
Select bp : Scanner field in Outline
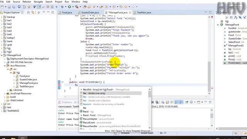235,49
